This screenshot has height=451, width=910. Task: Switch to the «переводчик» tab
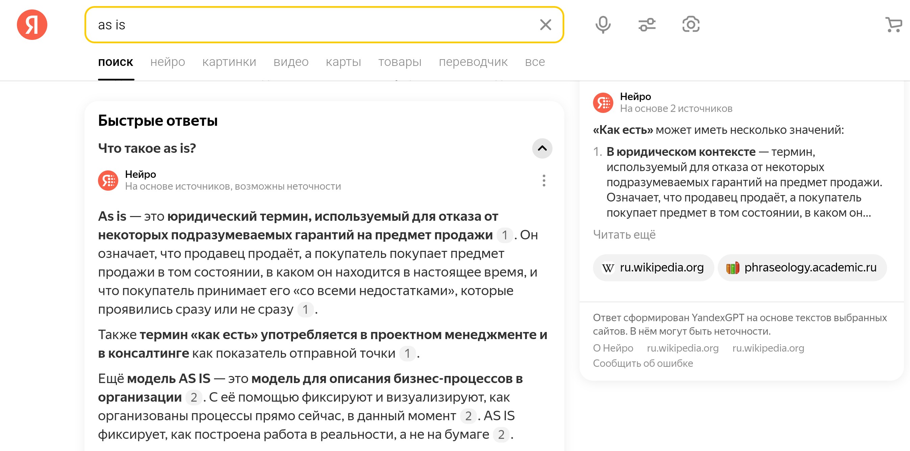pyautogui.click(x=473, y=62)
